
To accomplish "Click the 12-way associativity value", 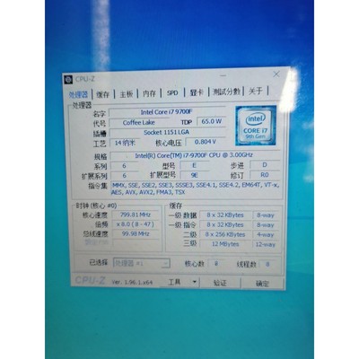I will pyautogui.click(x=265, y=245).
